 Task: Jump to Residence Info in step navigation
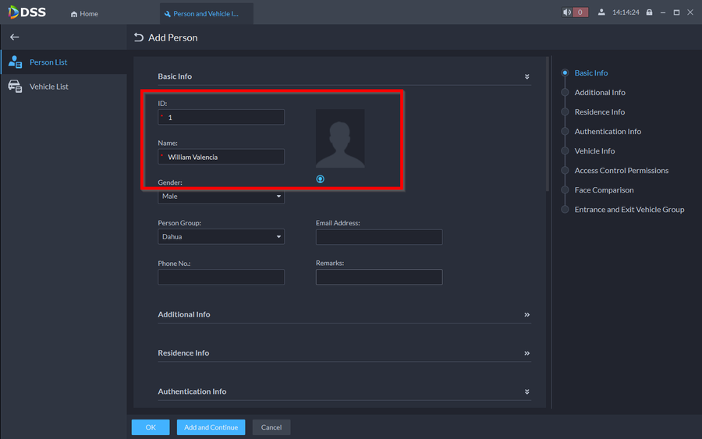click(x=600, y=112)
